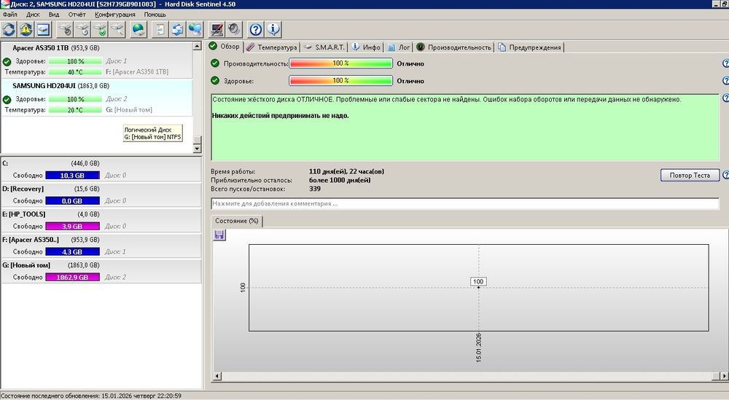The image size is (729, 400).
Task: Open the Помощь menu
Action: [x=155, y=15]
